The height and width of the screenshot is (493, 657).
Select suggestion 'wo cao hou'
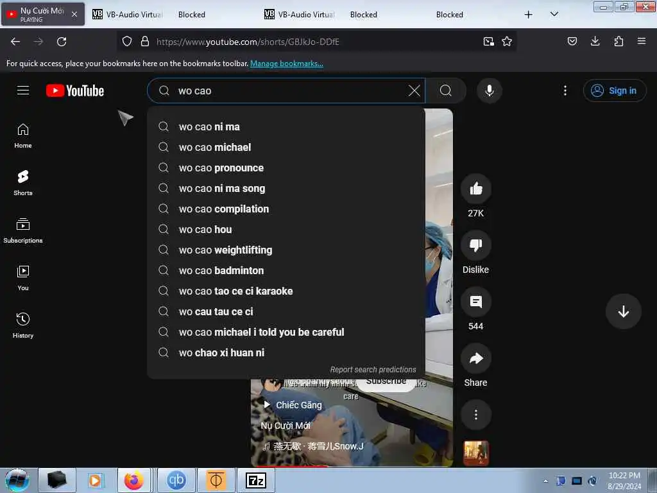[286, 229]
